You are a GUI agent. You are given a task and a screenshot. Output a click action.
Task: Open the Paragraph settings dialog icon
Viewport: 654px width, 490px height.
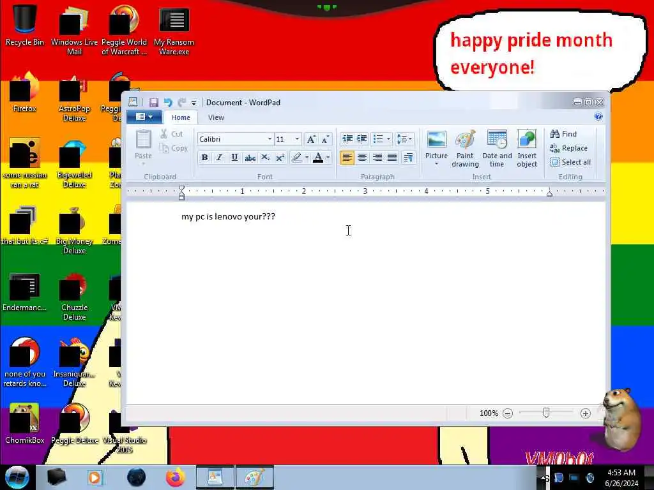(x=408, y=158)
